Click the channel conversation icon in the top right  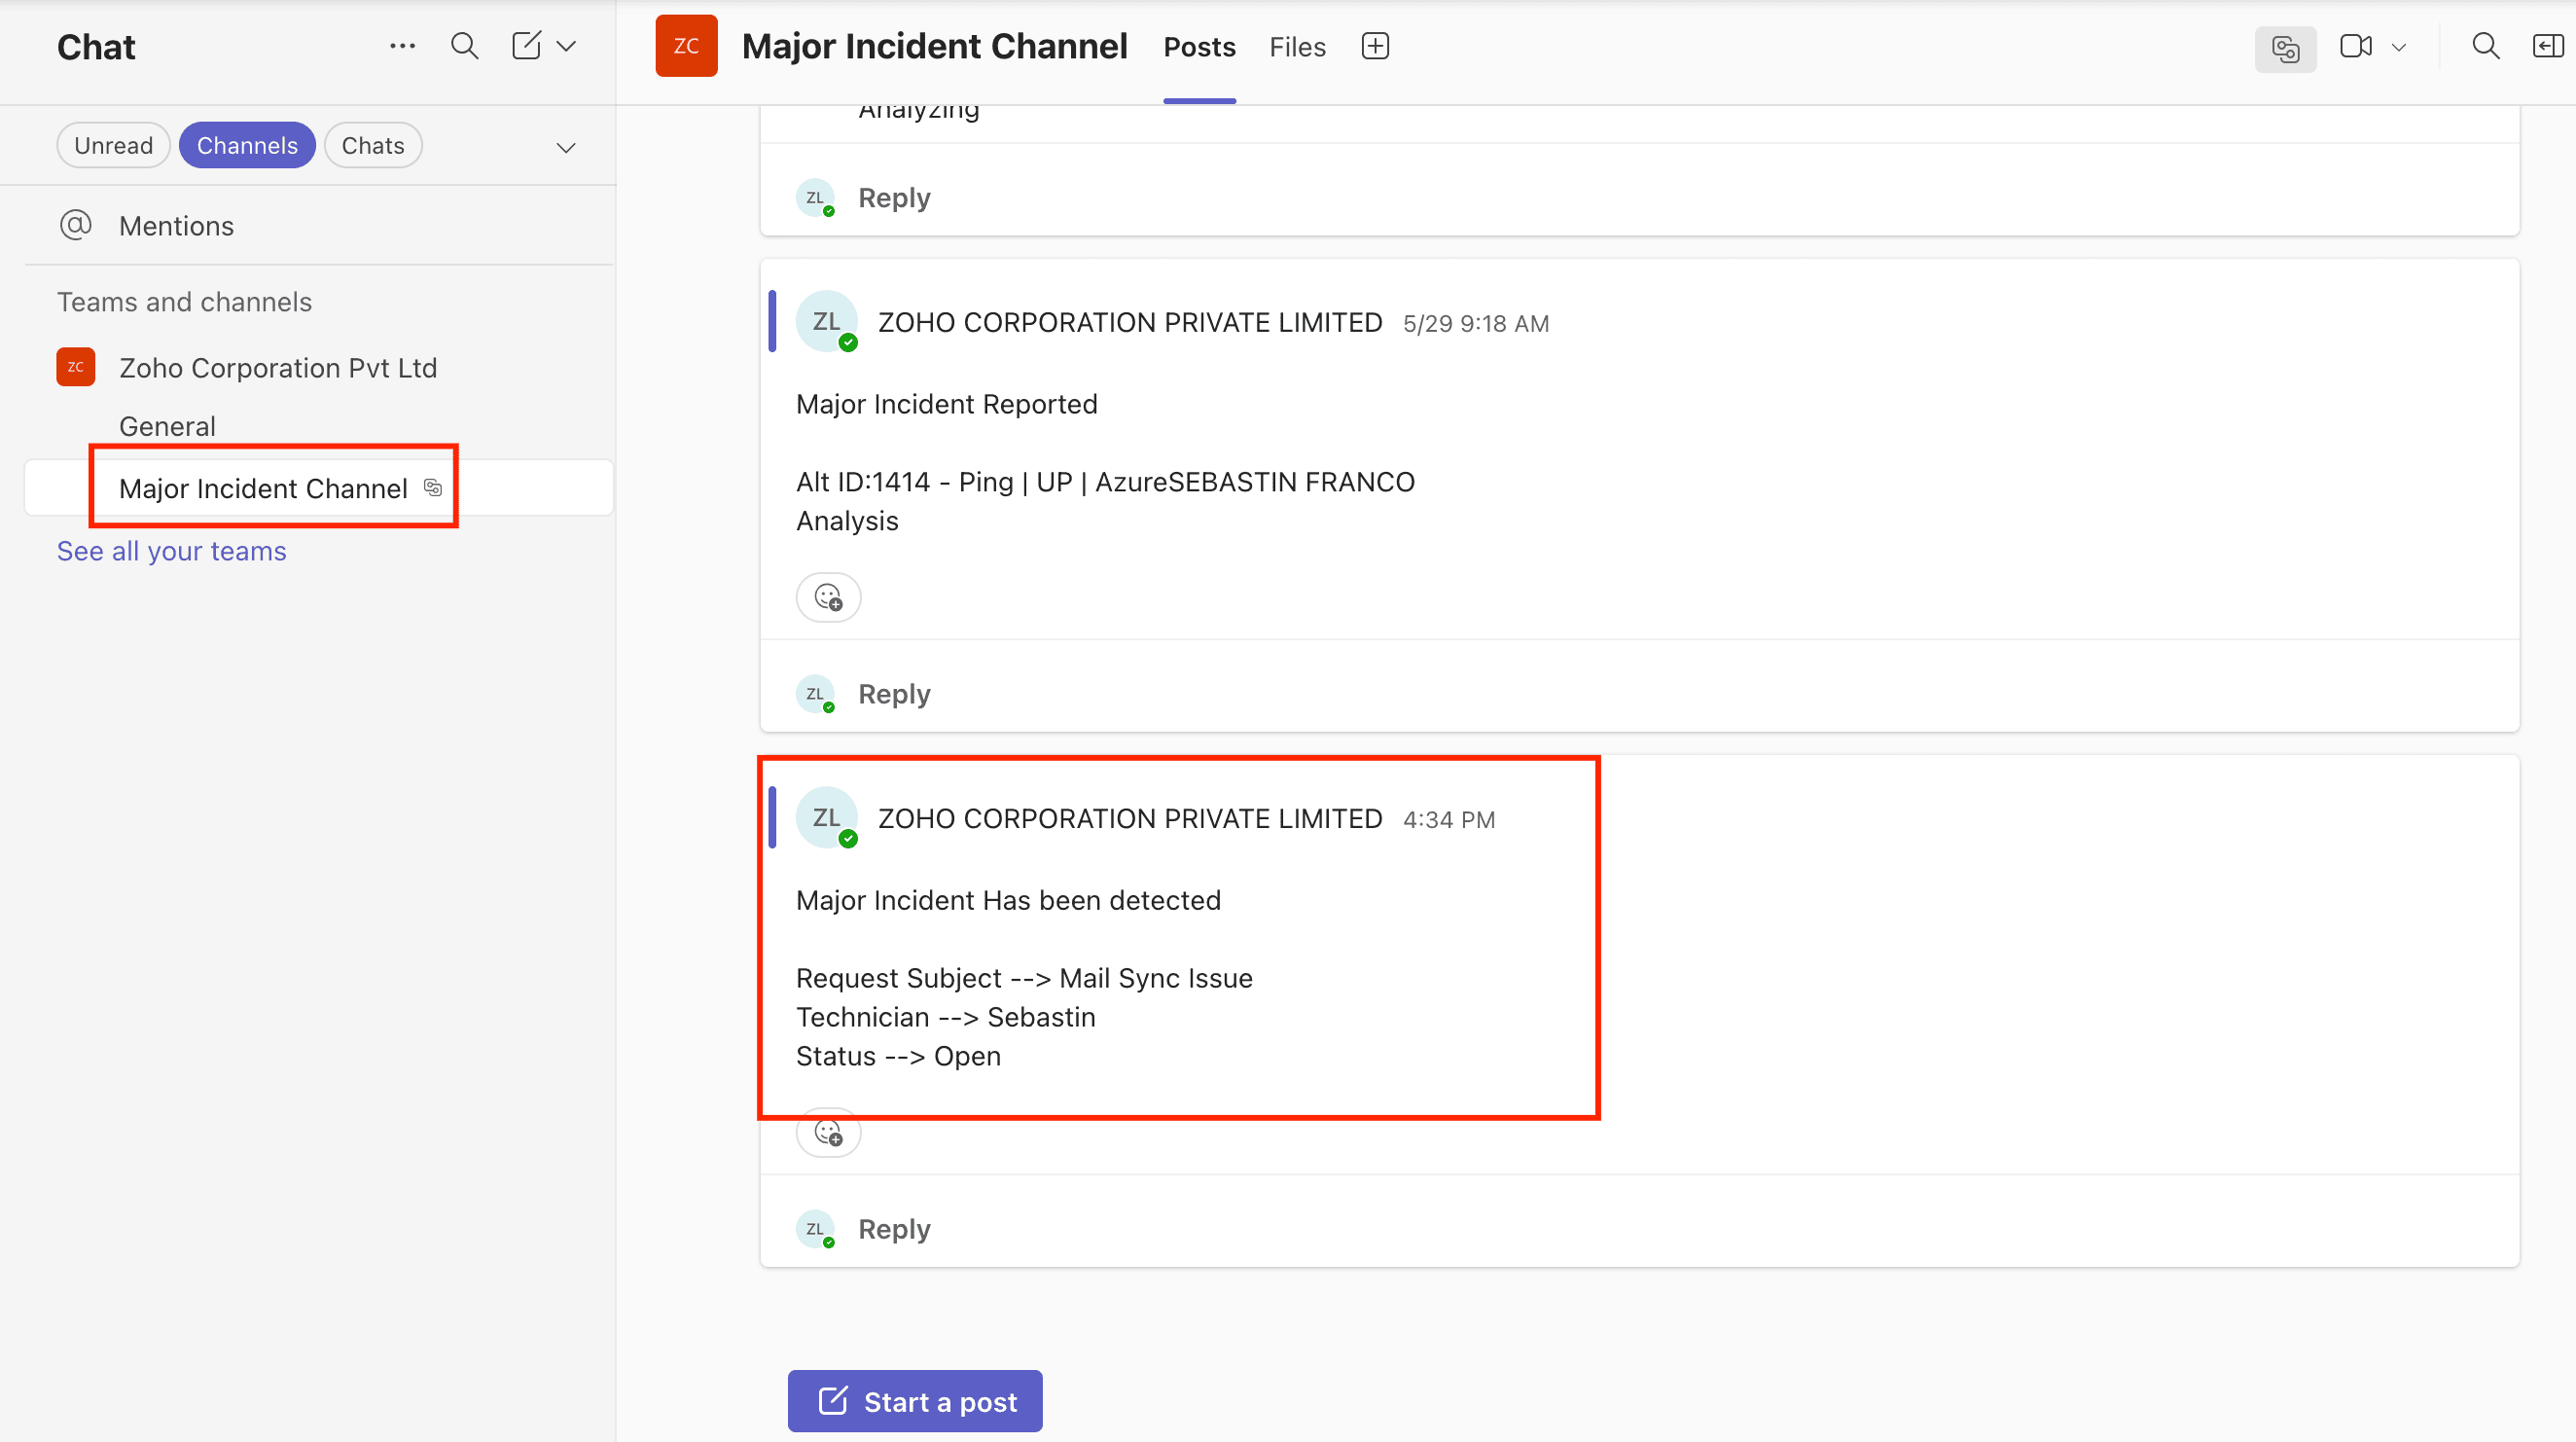pos(2285,48)
